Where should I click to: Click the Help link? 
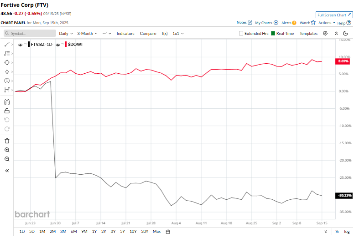click(341, 23)
